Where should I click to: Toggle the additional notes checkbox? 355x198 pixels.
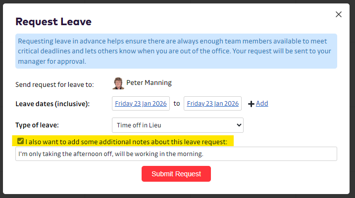coord(20,141)
